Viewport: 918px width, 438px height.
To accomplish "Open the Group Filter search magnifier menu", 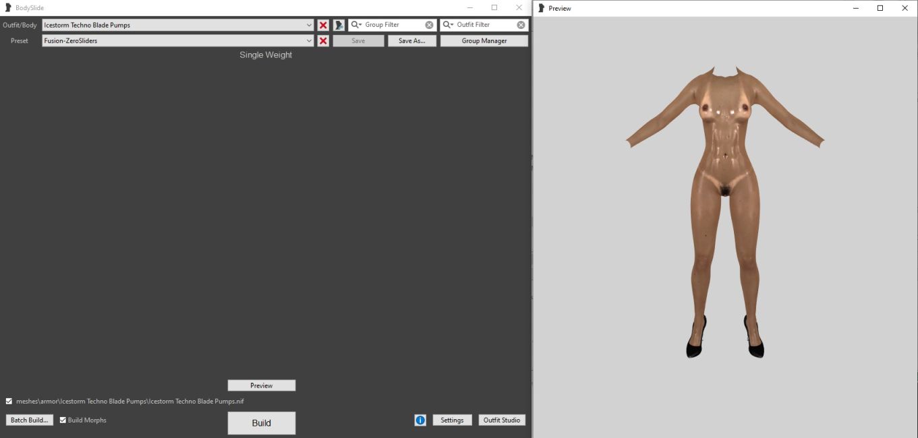I will (x=356, y=25).
